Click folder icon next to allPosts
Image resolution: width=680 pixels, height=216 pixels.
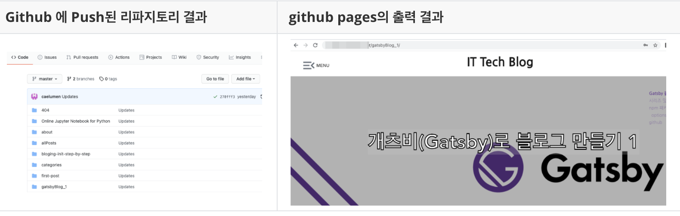(34, 143)
